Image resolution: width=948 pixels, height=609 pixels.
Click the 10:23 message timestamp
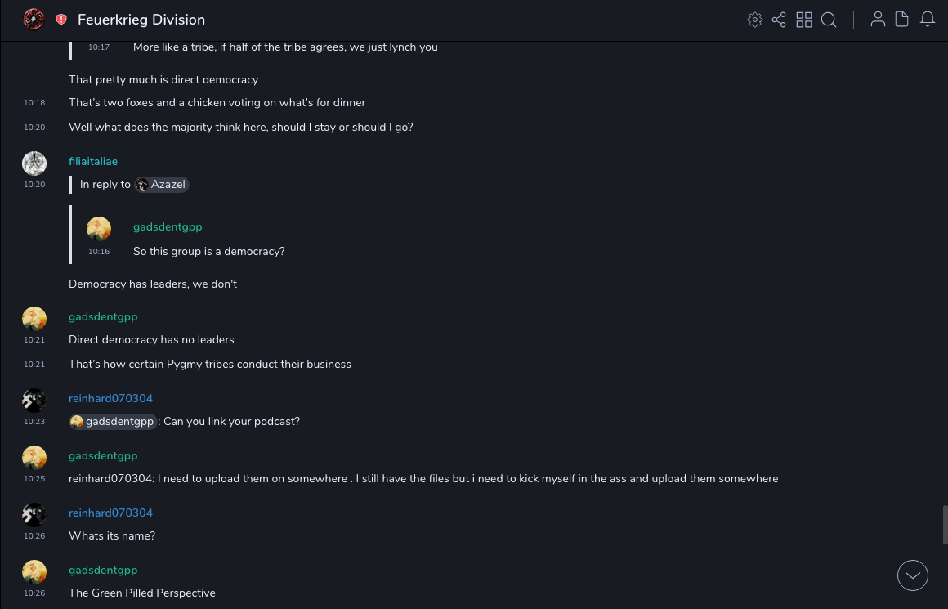tap(34, 422)
